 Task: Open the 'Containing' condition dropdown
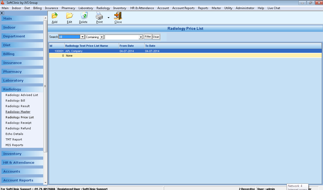pos(101,37)
